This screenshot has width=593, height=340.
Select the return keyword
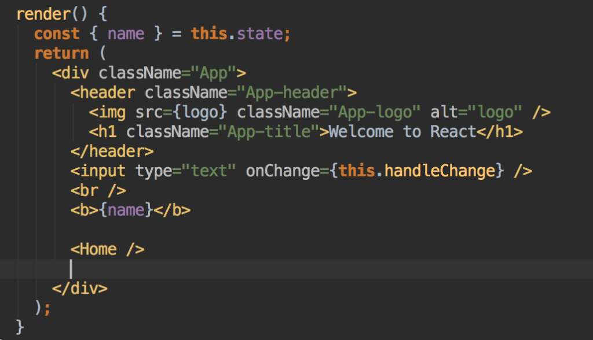click(x=61, y=53)
